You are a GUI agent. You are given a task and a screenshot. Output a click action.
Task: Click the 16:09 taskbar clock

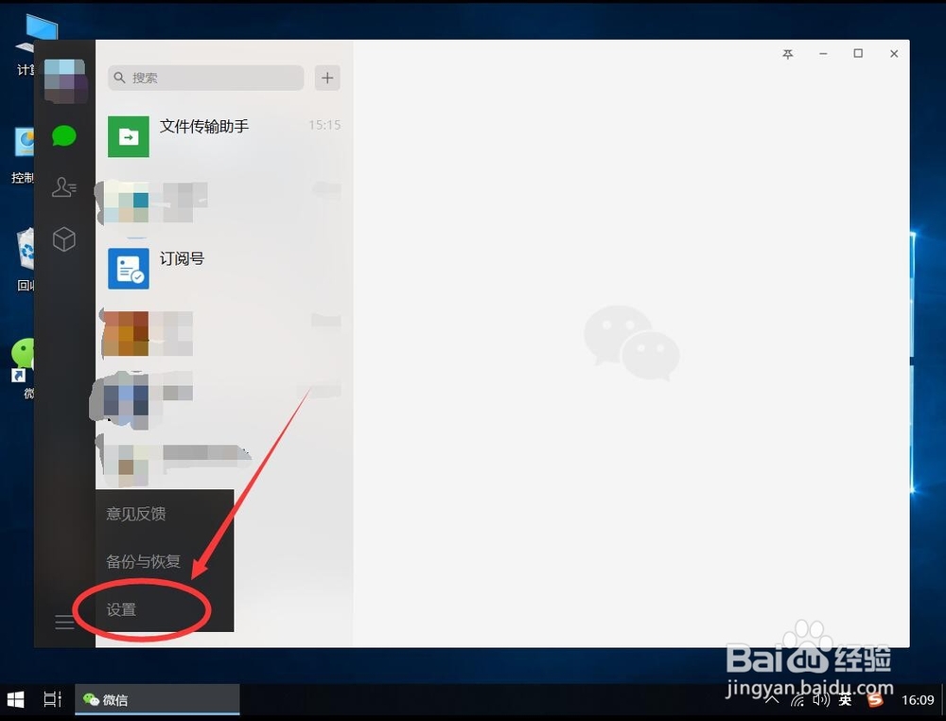[x=918, y=700]
